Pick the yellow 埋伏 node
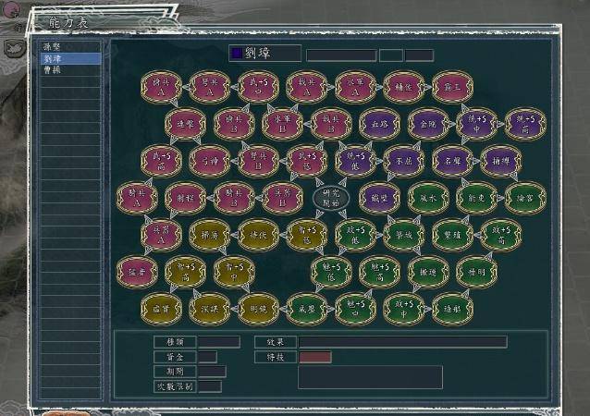590x416 pixels. (x=258, y=235)
